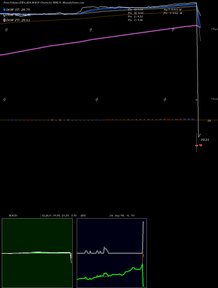Click the chart title mentioning MRLN MunafaSutra.com
The image size is (218, 288).
click(44, 3)
